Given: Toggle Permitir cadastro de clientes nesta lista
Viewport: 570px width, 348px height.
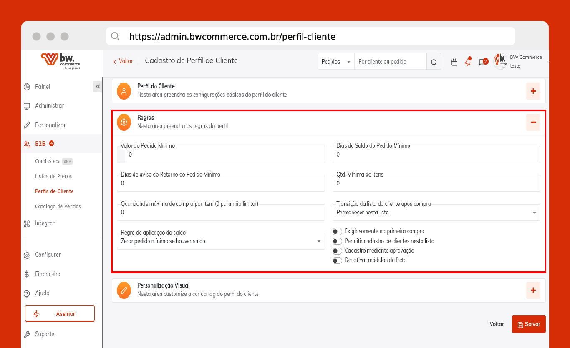Looking at the screenshot, I should coord(337,241).
